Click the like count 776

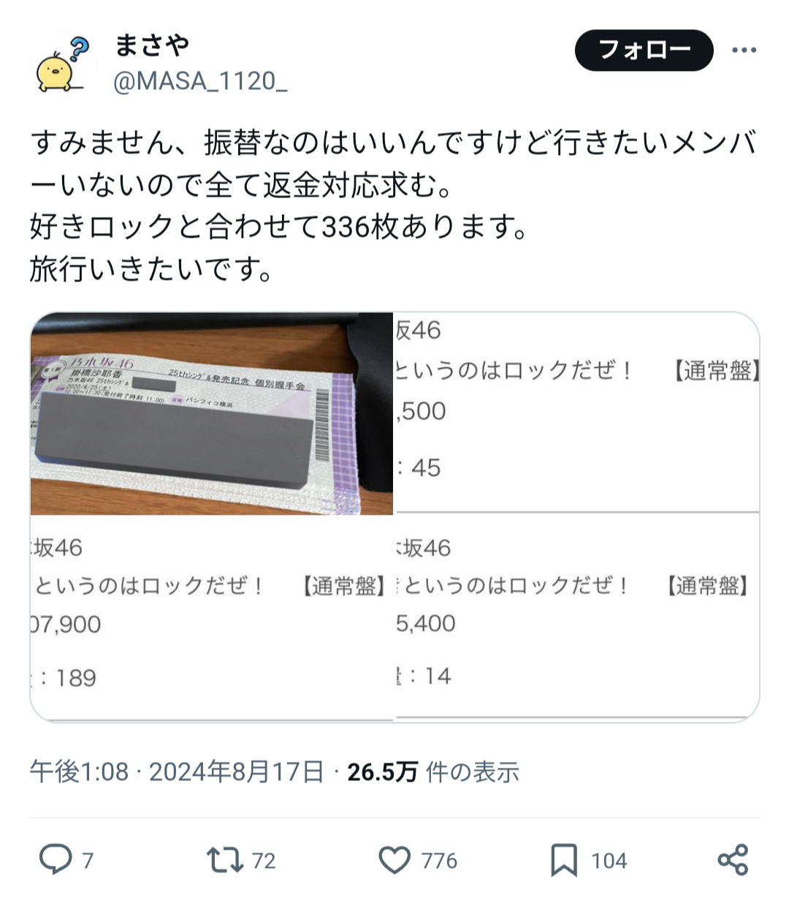pyautogui.click(x=439, y=861)
